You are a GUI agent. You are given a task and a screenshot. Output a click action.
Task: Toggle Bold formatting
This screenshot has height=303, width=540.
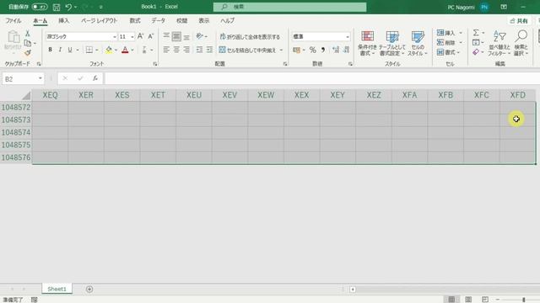[51, 50]
